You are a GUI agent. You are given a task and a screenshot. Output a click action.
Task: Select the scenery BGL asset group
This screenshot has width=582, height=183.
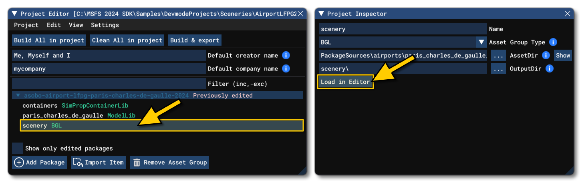point(161,126)
